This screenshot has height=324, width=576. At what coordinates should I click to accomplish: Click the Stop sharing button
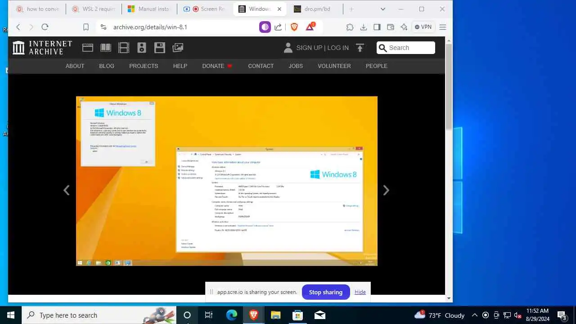click(326, 292)
